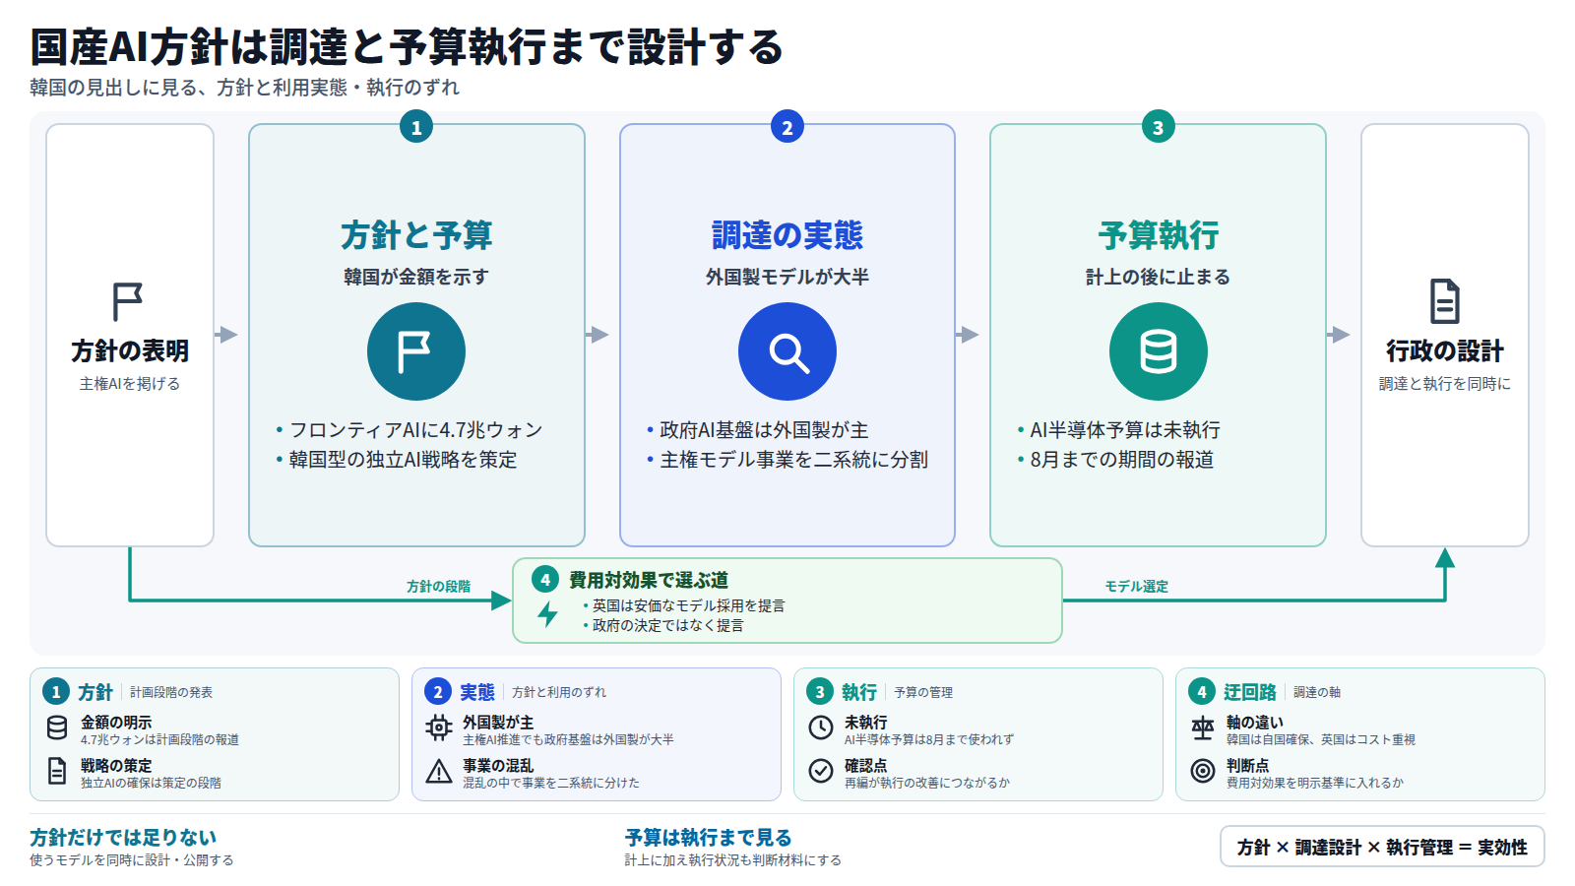Click the target icon beside 判断点
This screenshot has height=886, width=1575.
1203,771
